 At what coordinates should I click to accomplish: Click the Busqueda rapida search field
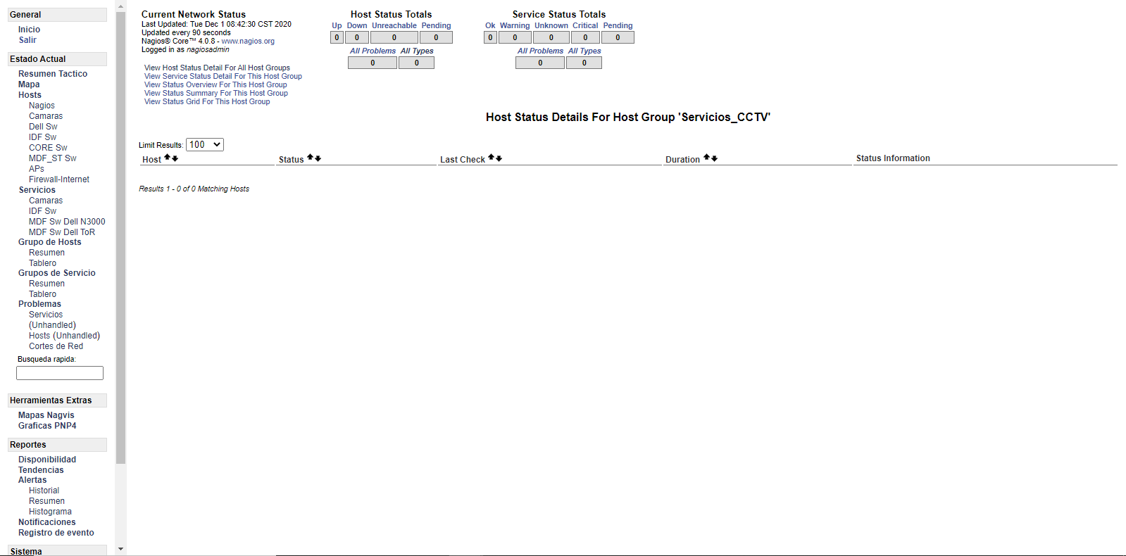[60, 373]
